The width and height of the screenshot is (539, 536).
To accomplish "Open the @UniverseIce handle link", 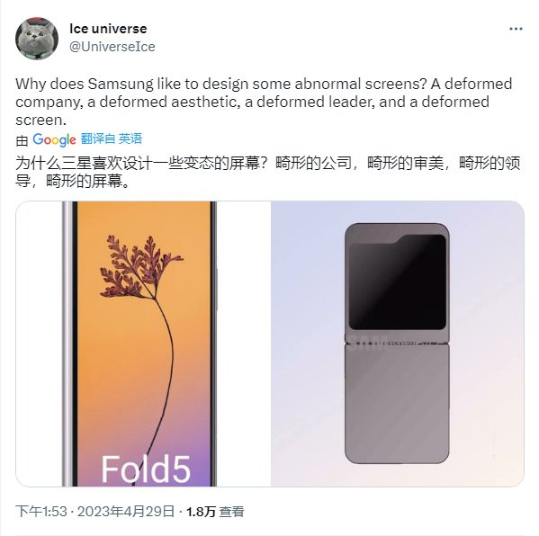I will point(112,47).
